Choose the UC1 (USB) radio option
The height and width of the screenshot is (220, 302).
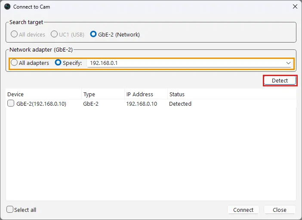[68, 34]
